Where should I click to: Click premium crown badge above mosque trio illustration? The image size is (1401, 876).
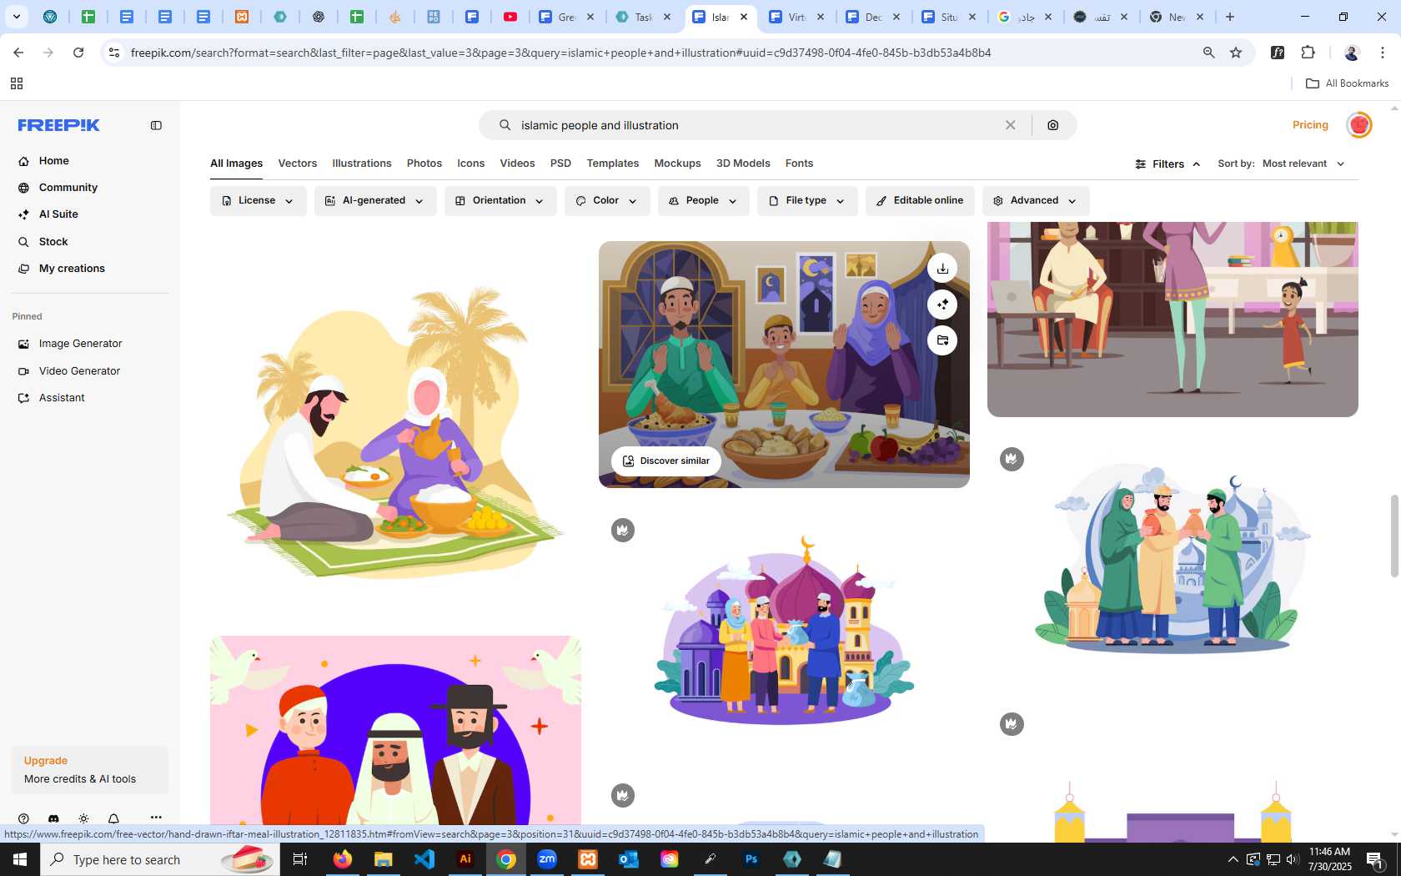[623, 530]
